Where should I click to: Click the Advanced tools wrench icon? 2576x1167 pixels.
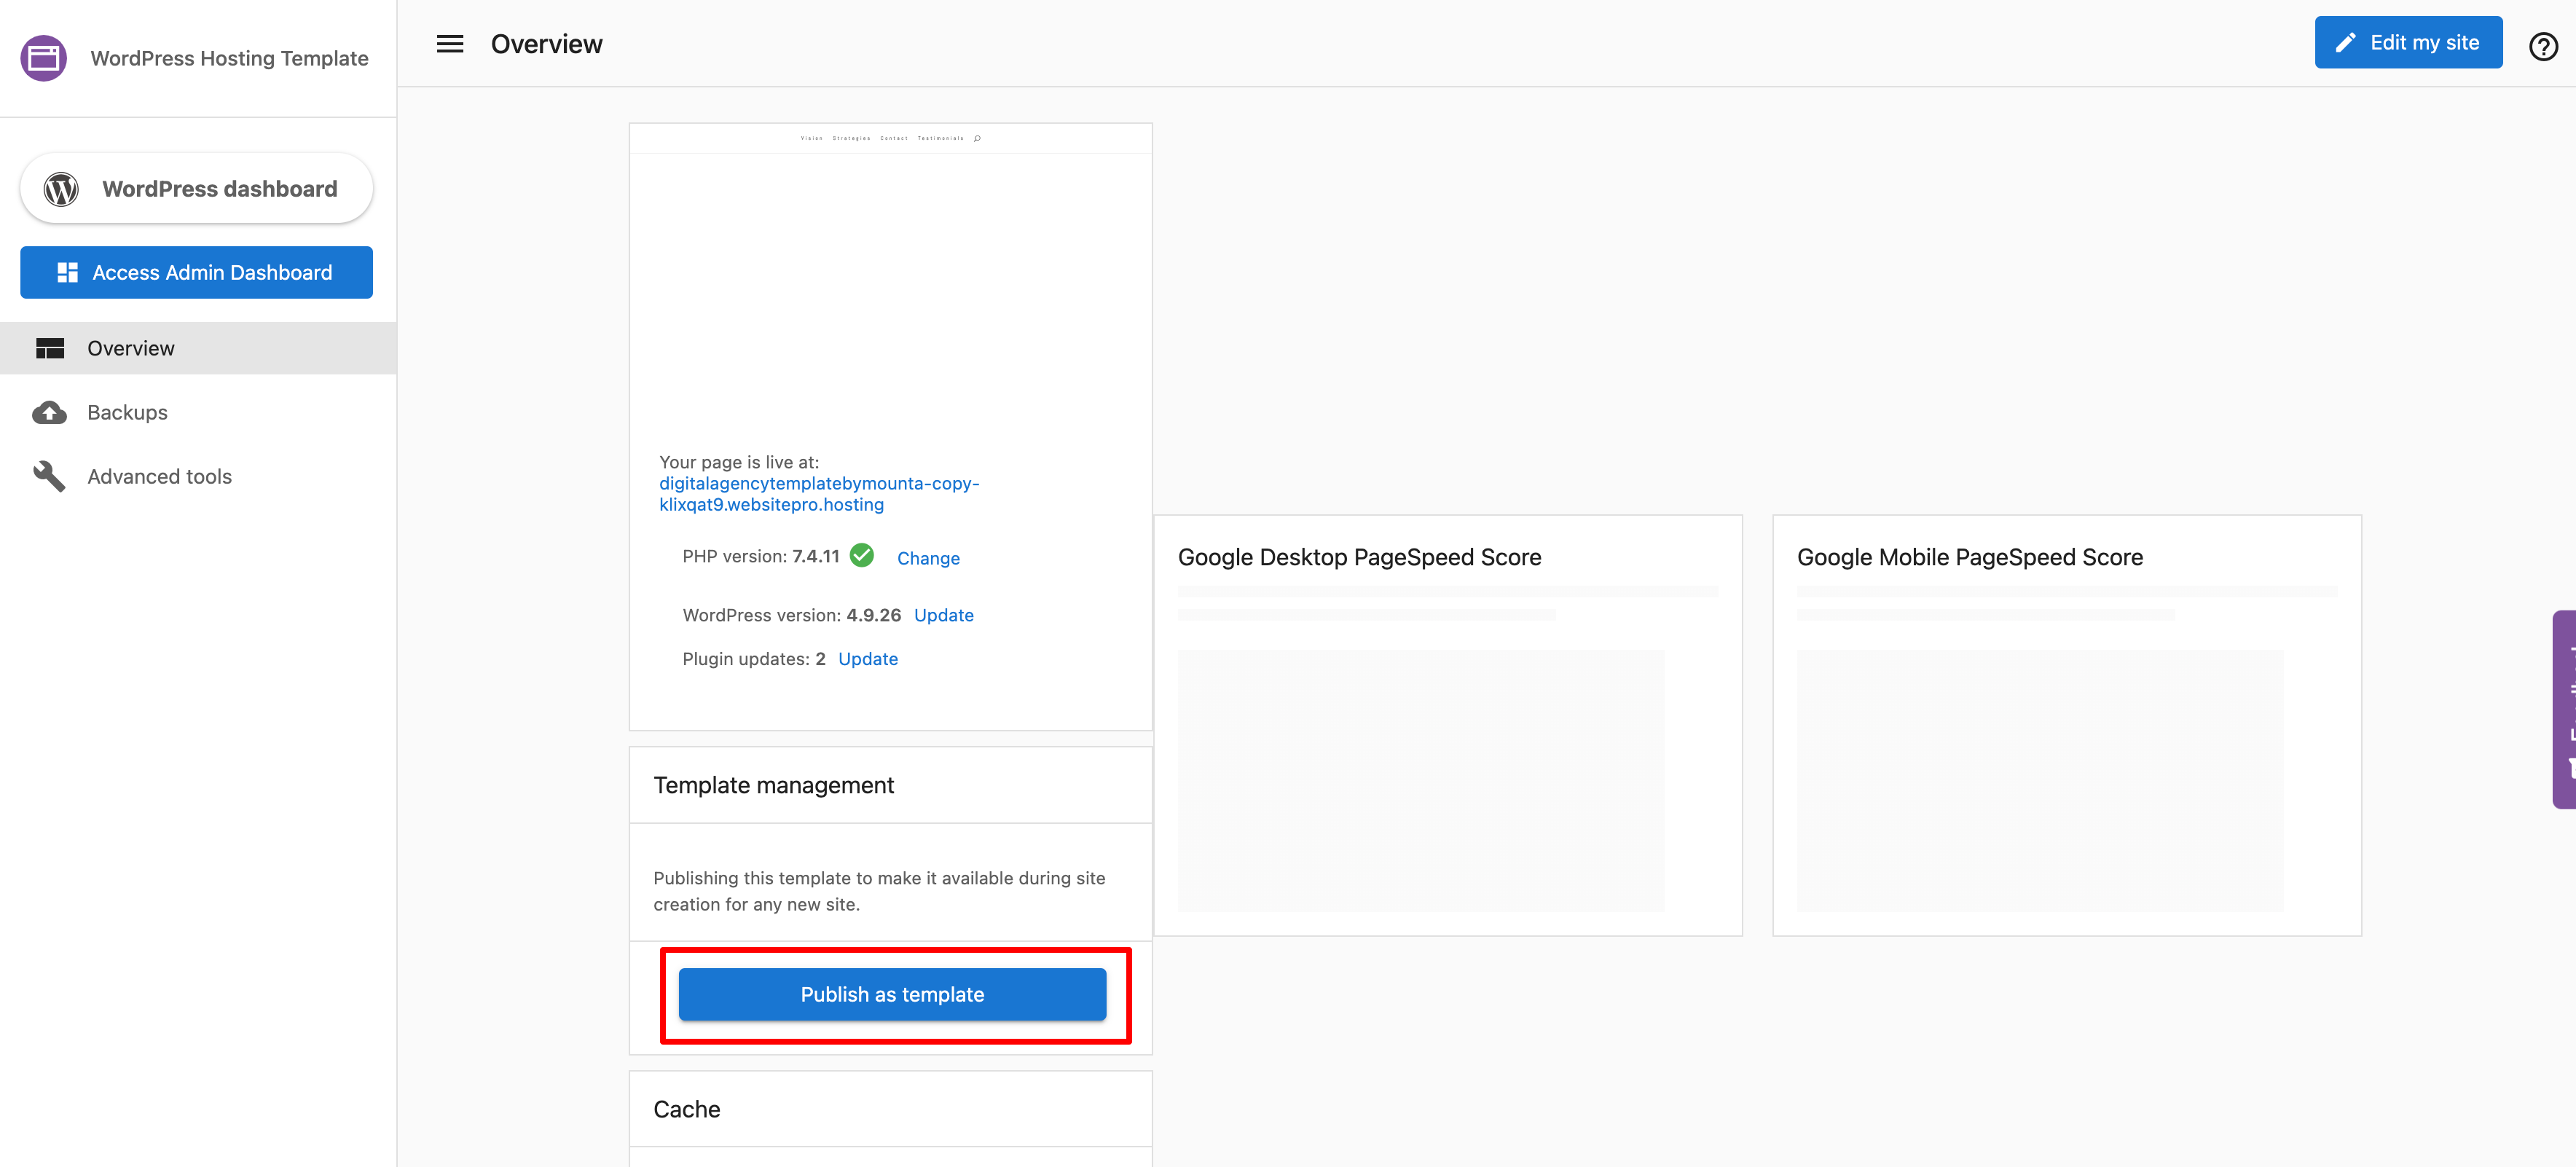[x=48, y=476]
